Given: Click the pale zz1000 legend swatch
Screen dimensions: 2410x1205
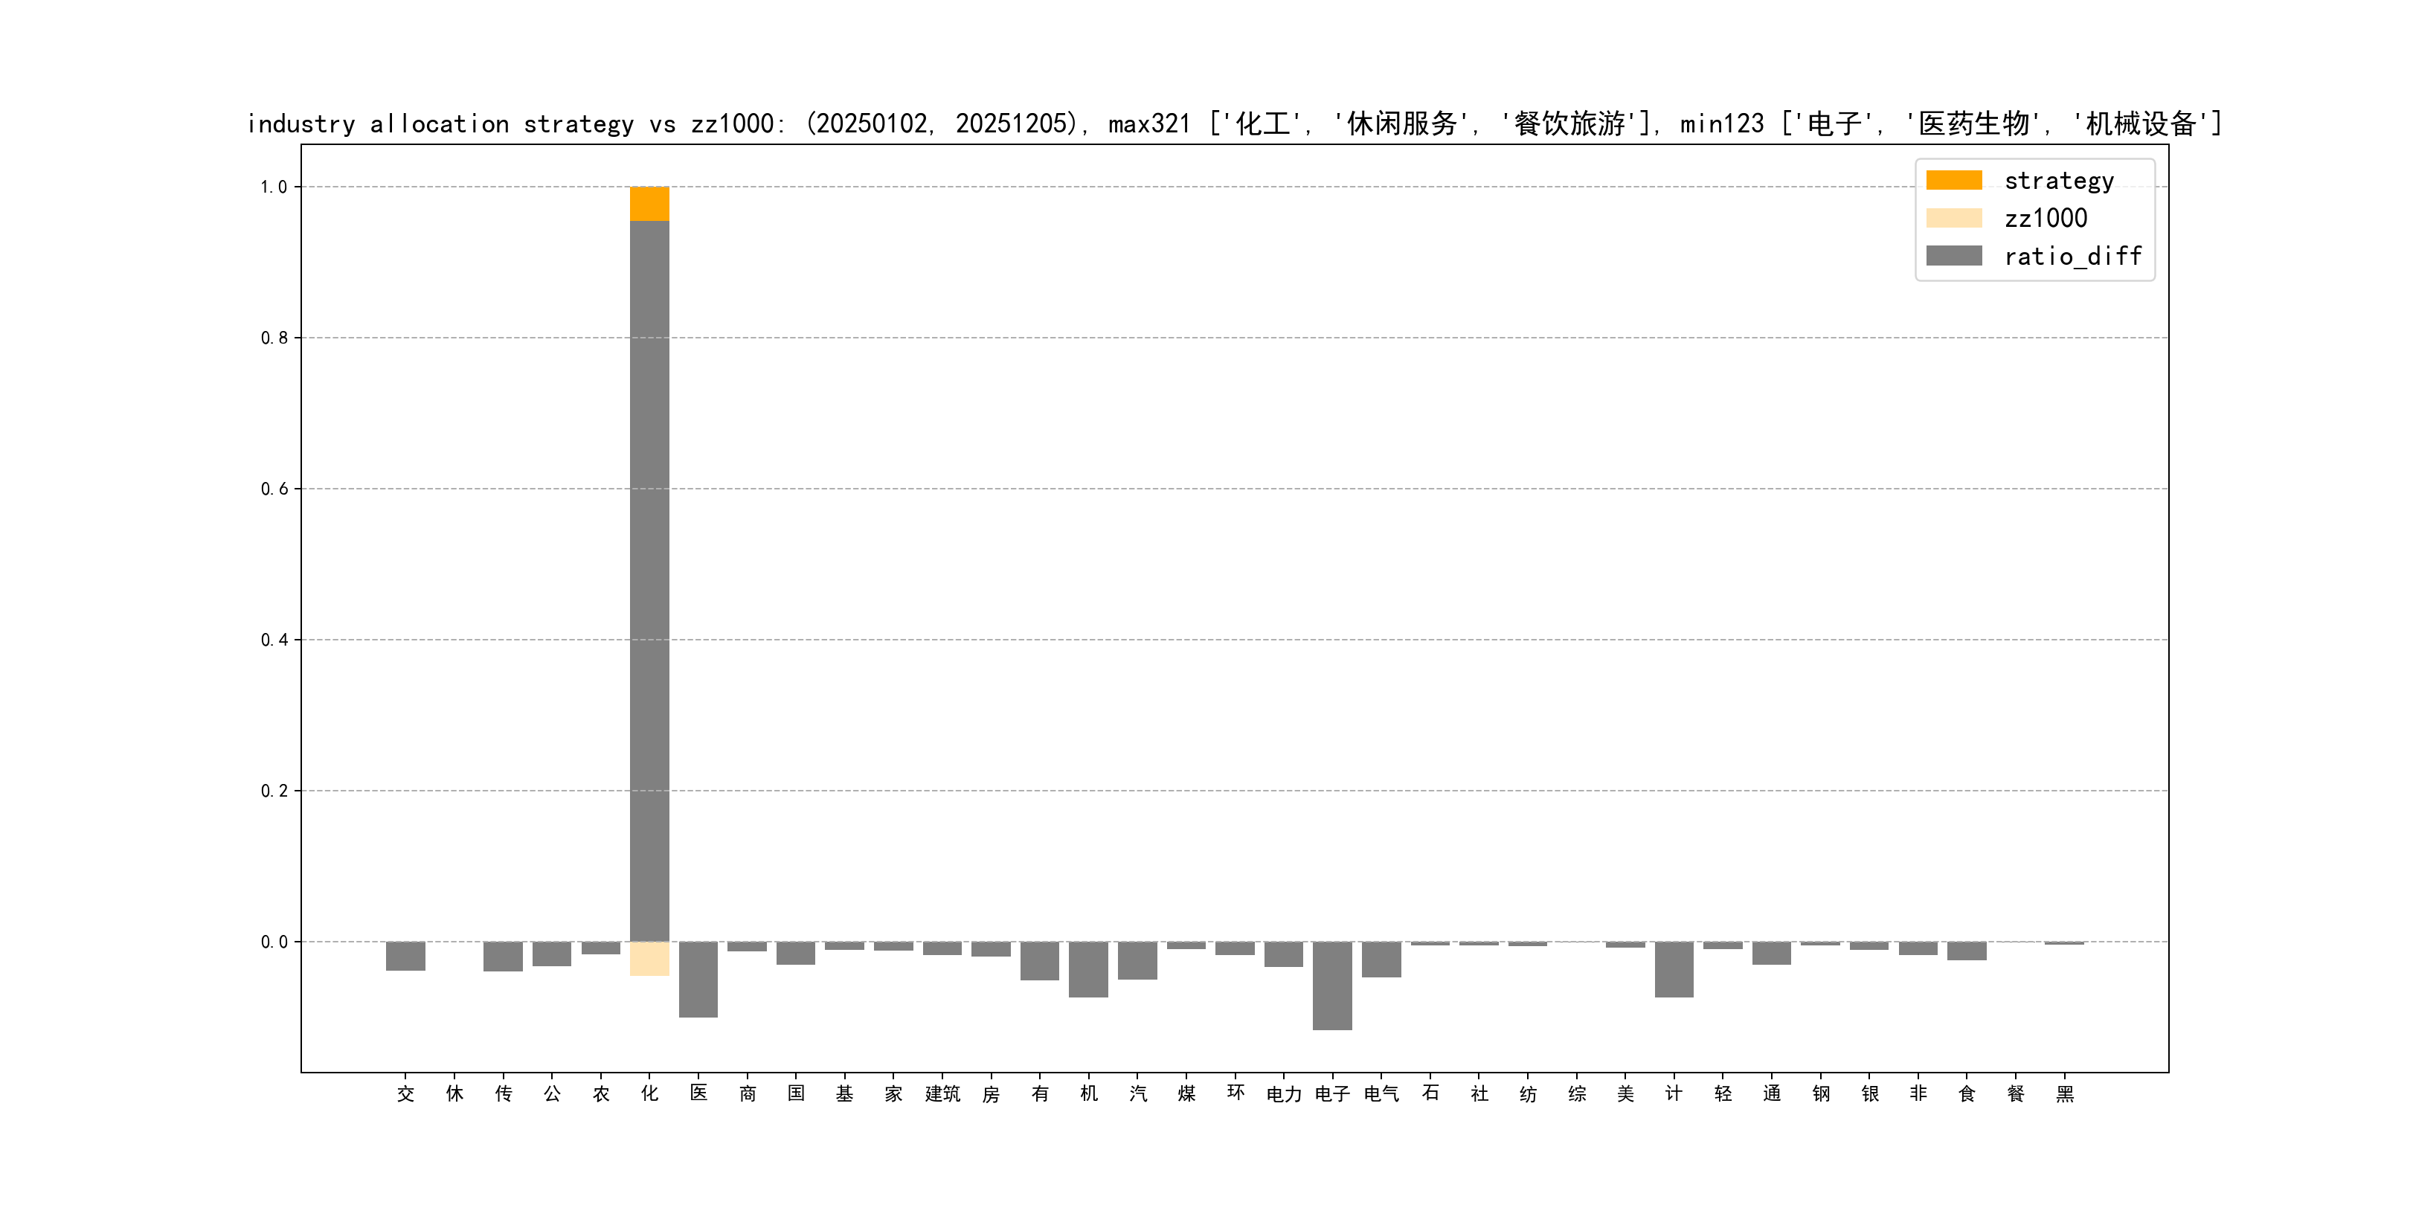Looking at the screenshot, I should tap(1953, 218).
